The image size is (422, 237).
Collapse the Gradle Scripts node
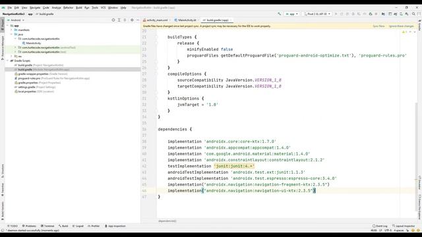(x=8, y=61)
